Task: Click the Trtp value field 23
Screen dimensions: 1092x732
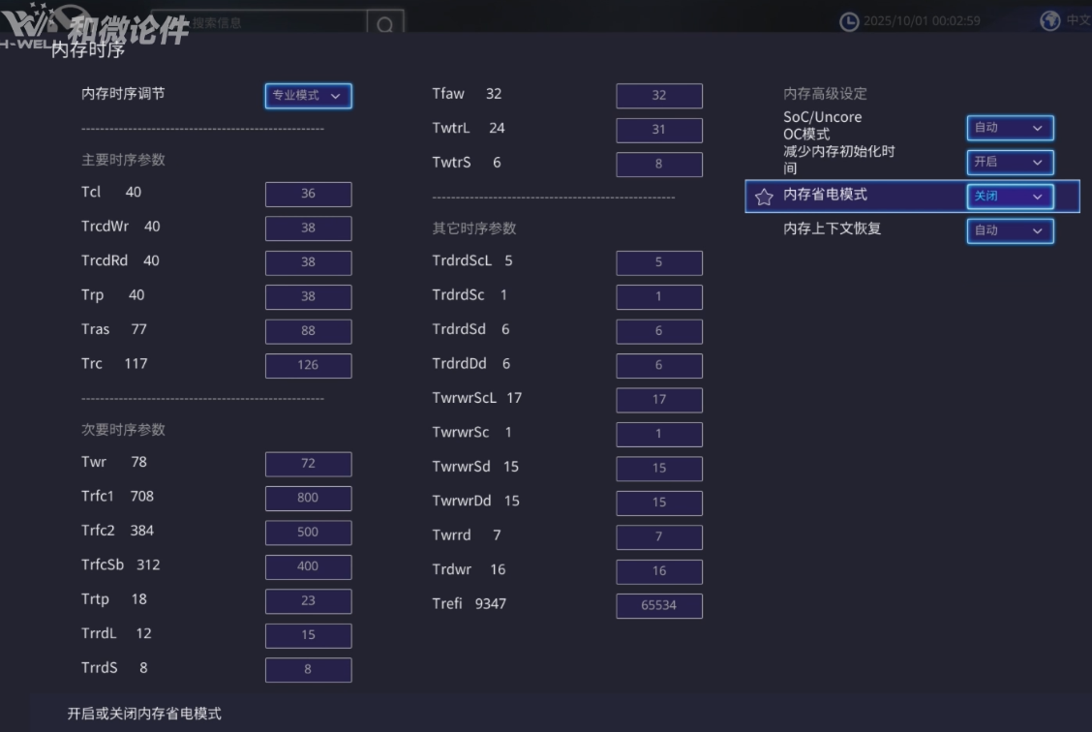Action: [309, 601]
